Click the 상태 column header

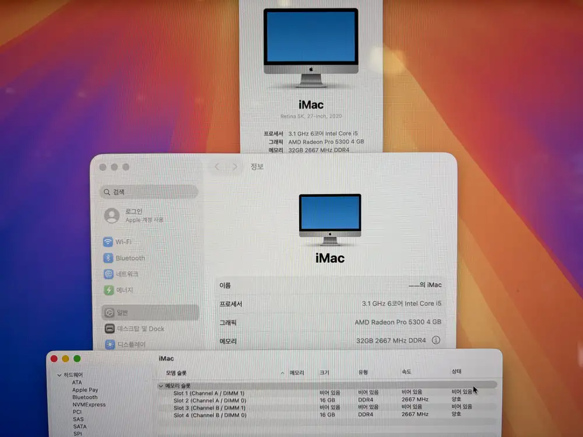click(x=456, y=371)
